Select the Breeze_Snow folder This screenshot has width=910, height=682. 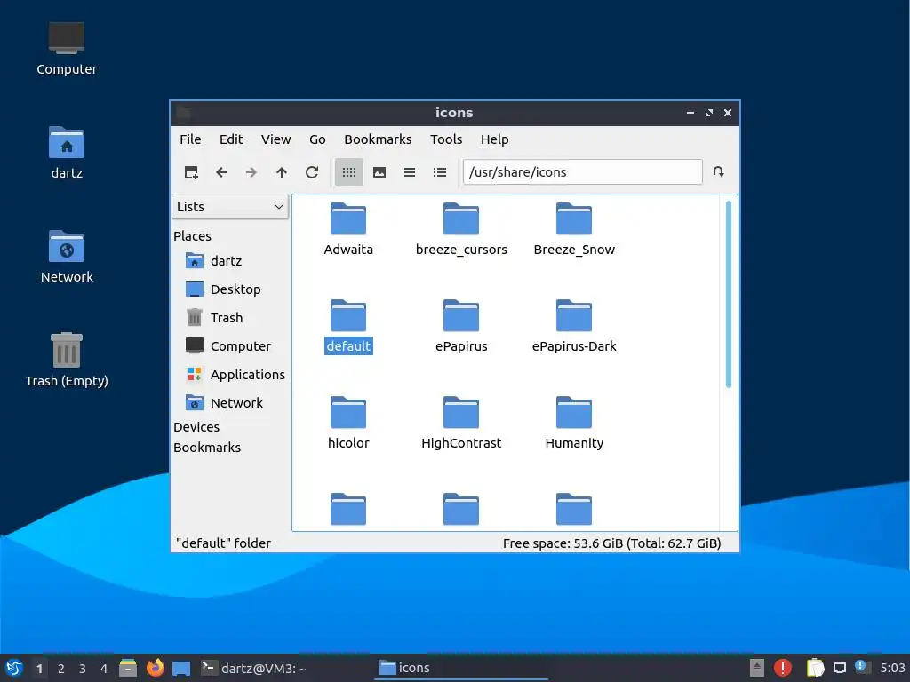click(574, 230)
